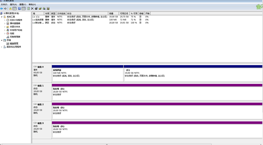
Task: Toggle the show/hide action pane toolbar button
Action: [24, 9]
